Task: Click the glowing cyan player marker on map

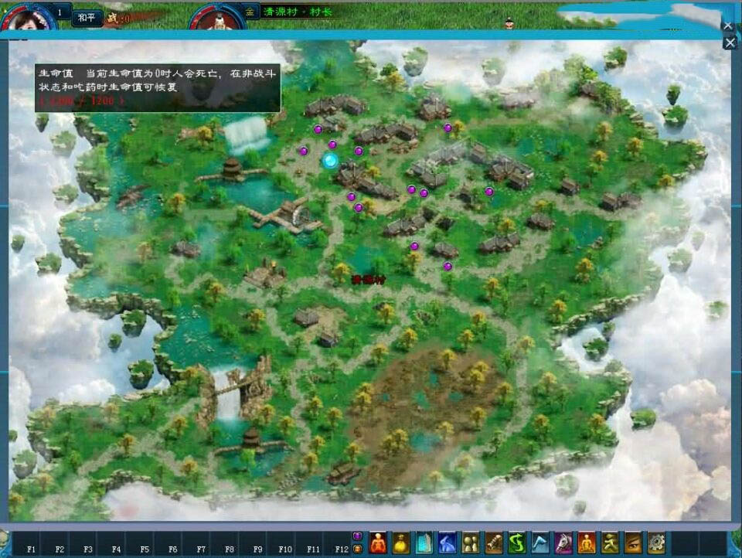Action: point(330,161)
